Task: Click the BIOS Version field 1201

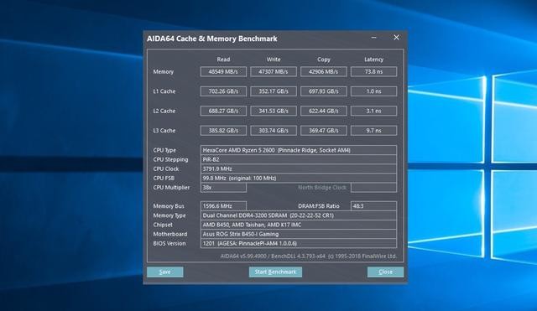Action: point(299,243)
